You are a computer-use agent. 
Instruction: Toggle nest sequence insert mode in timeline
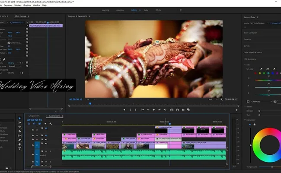29,124
